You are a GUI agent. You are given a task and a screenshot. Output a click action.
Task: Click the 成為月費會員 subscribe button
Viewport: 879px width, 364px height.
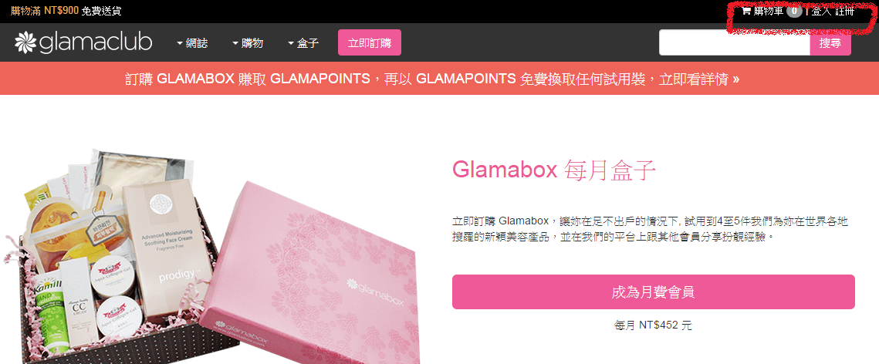click(x=653, y=292)
